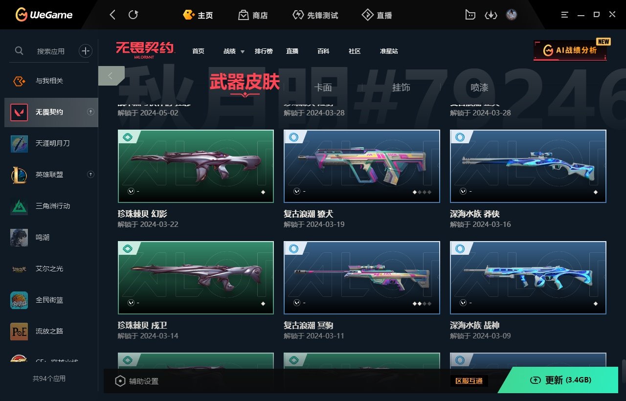Open the 商店 top navigation tab
626x401 pixels.
point(253,15)
